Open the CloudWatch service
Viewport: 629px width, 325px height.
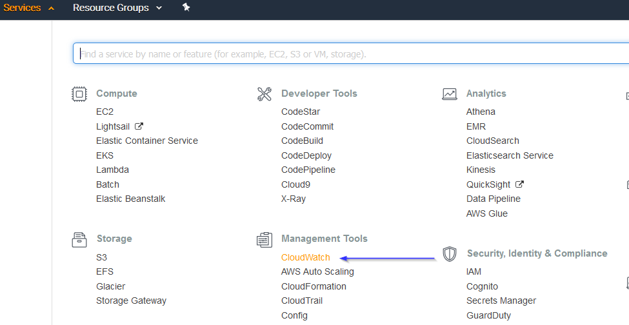pos(305,257)
